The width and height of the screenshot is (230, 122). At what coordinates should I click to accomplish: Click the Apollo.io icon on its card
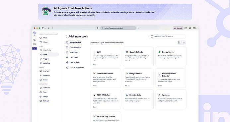coord(159,95)
